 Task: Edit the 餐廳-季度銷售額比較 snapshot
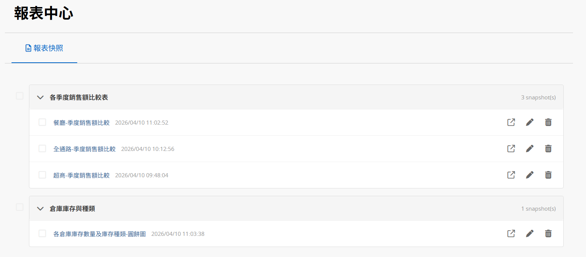pyautogui.click(x=530, y=122)
